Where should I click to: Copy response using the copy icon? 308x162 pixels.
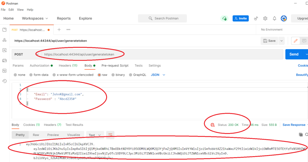point(300,135)
